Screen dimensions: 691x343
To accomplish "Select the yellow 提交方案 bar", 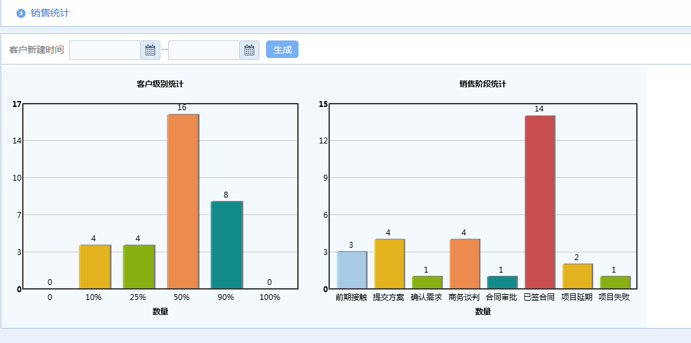I will [x=389, y=264].
